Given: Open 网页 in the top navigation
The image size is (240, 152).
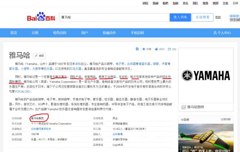Looking at the screenshot, I should coord(145,3).
